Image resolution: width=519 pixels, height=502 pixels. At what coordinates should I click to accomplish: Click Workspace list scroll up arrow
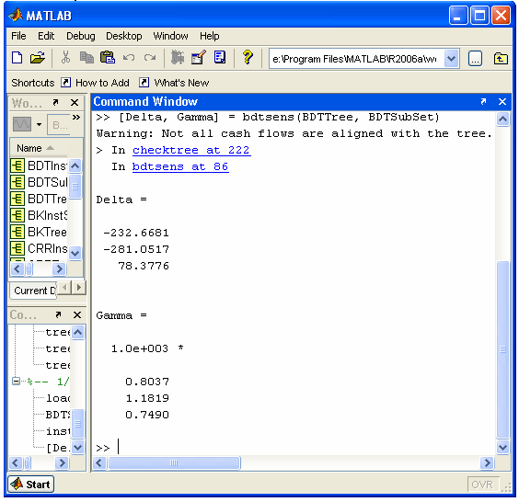75,165
